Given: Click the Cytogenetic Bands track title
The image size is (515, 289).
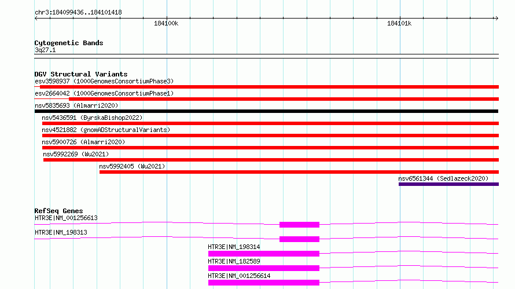Looking at the screenshot, I should click(x=69, y=43).
